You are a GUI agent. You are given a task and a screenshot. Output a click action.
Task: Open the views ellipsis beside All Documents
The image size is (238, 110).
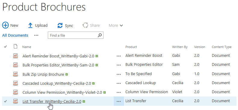(36, 35)
